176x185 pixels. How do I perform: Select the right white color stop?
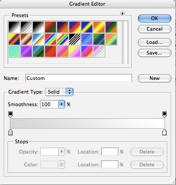pyautogui.click(x=164, y=132)
